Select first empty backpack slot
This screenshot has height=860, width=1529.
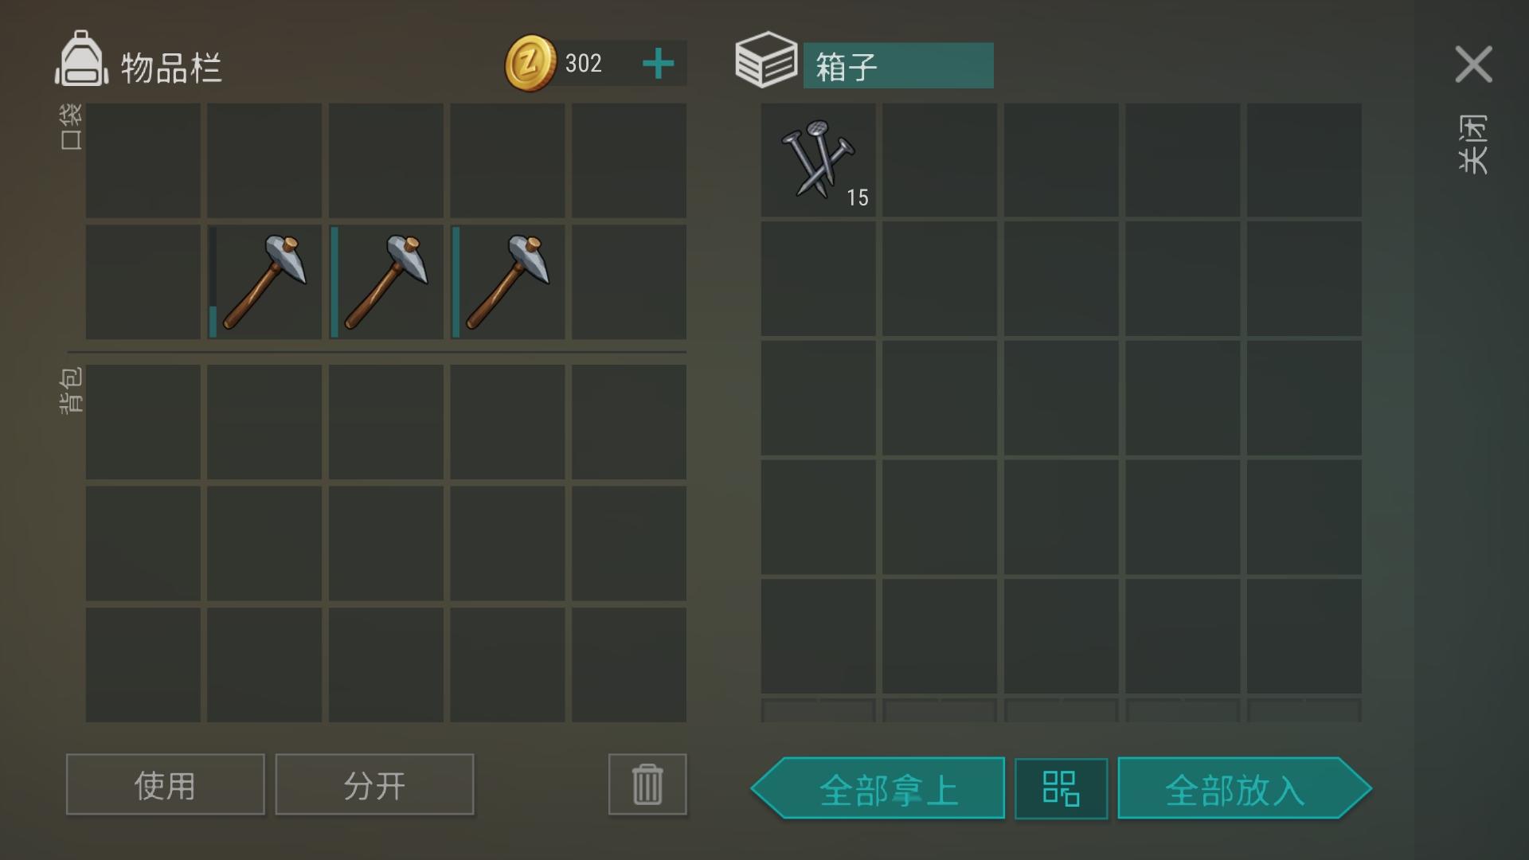(143, 422)
